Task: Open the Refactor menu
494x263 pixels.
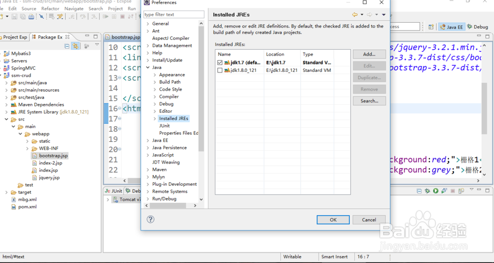Action: 50,8
